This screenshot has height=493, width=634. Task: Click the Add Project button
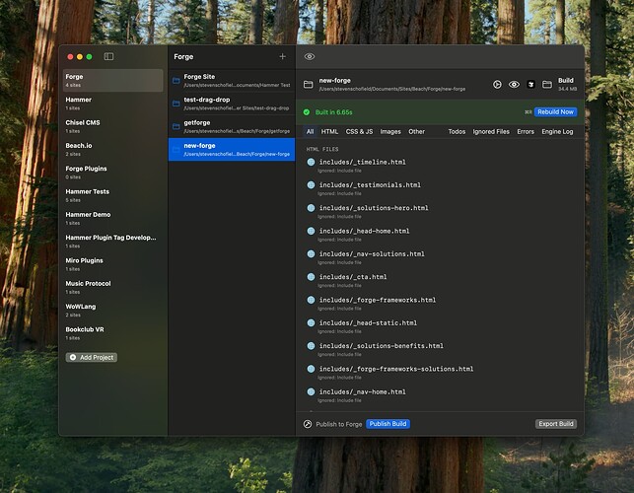[92, 358]
